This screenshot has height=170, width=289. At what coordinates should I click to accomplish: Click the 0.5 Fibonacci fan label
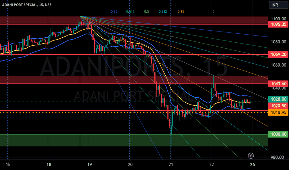pyautogui.click(x=147, y=11)
